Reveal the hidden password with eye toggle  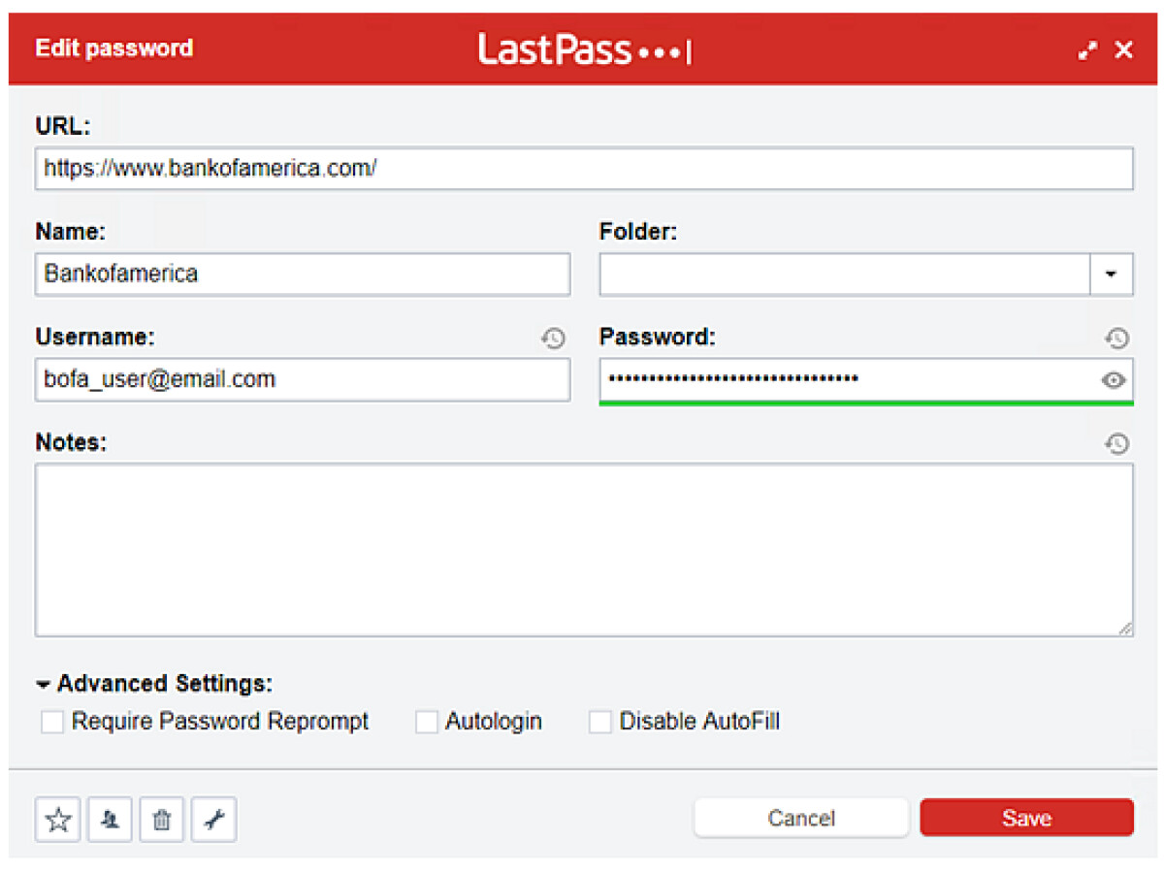point(1112,380)
